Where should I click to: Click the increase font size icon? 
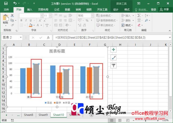click(x=40, y=20)
